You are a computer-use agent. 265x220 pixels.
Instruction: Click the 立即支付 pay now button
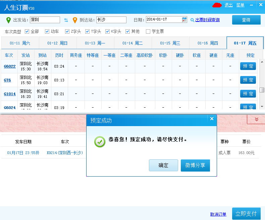246,214
